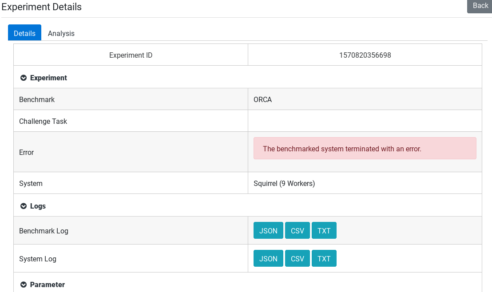The width and height of the screenshot is (492, 292).
Task: Click the Experiment Details page heading
Action: 41,7
